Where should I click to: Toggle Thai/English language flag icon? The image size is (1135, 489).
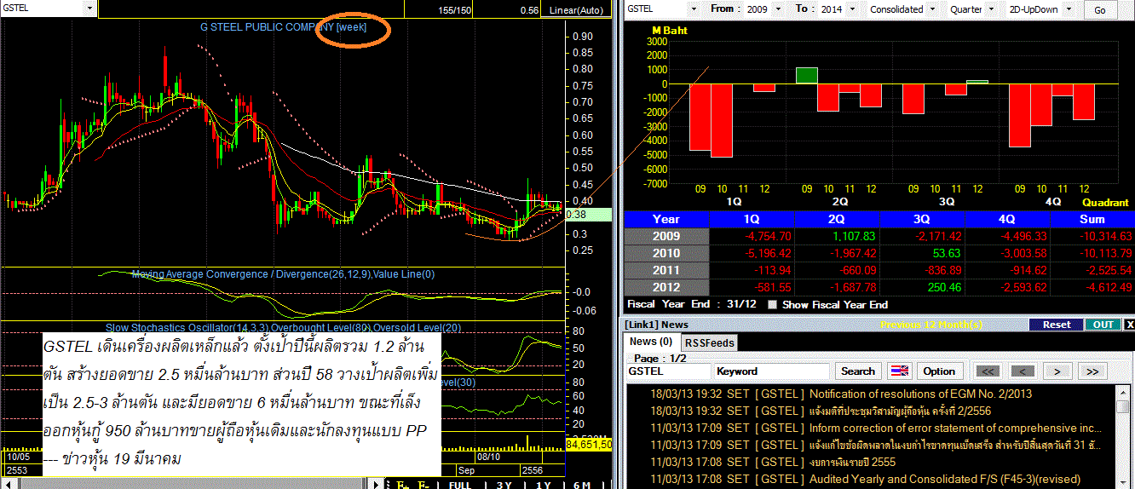point(899,371)
